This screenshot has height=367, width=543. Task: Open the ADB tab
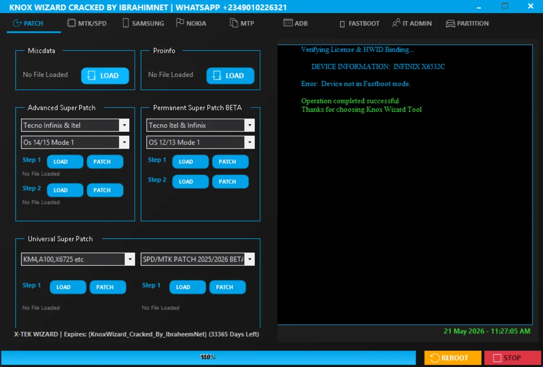[x=295, y=23]
